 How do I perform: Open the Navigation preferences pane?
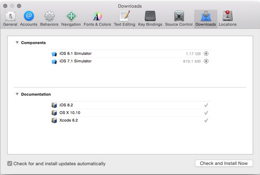pos(71,19)
